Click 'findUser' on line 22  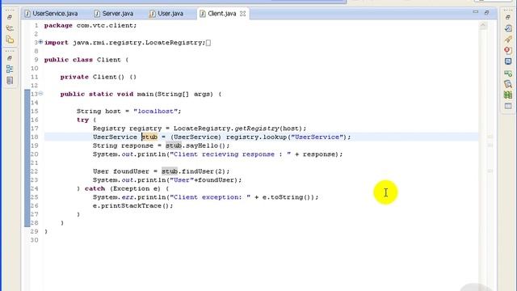pyautogui.click(x=198, y=171)
